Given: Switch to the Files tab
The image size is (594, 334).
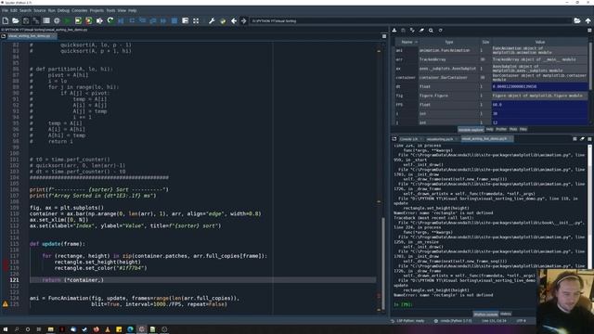Looking at the screenshot, I should pyautogui.click(x=523, y=130).
